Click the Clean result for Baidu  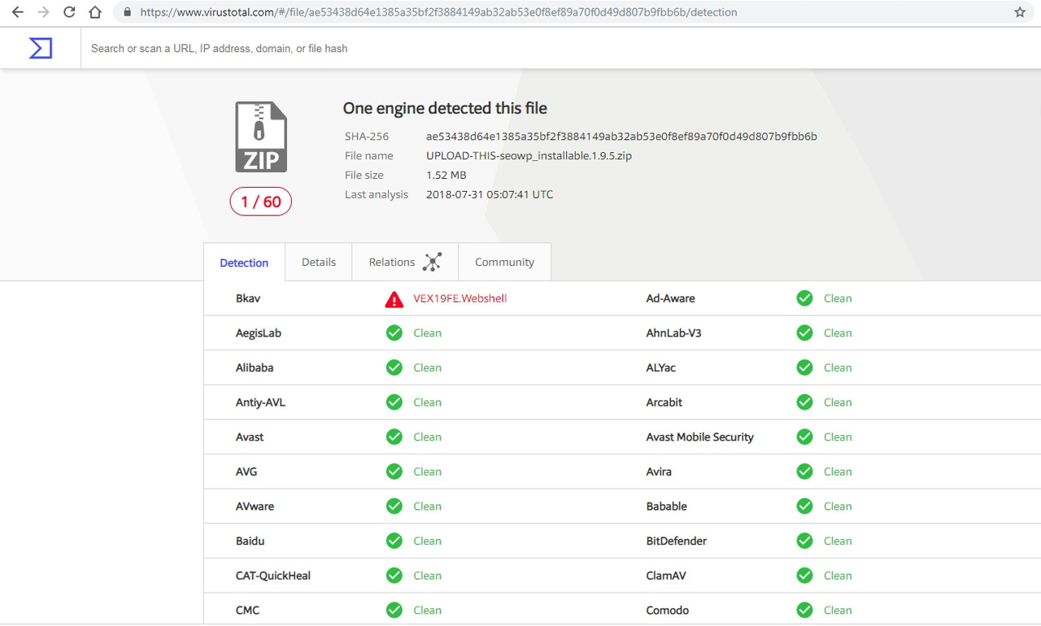[x=427, y=541]
